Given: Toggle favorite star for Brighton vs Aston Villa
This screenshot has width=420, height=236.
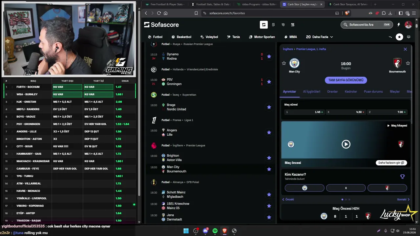Looking at the screenshot, I should [x=269, y=158].
